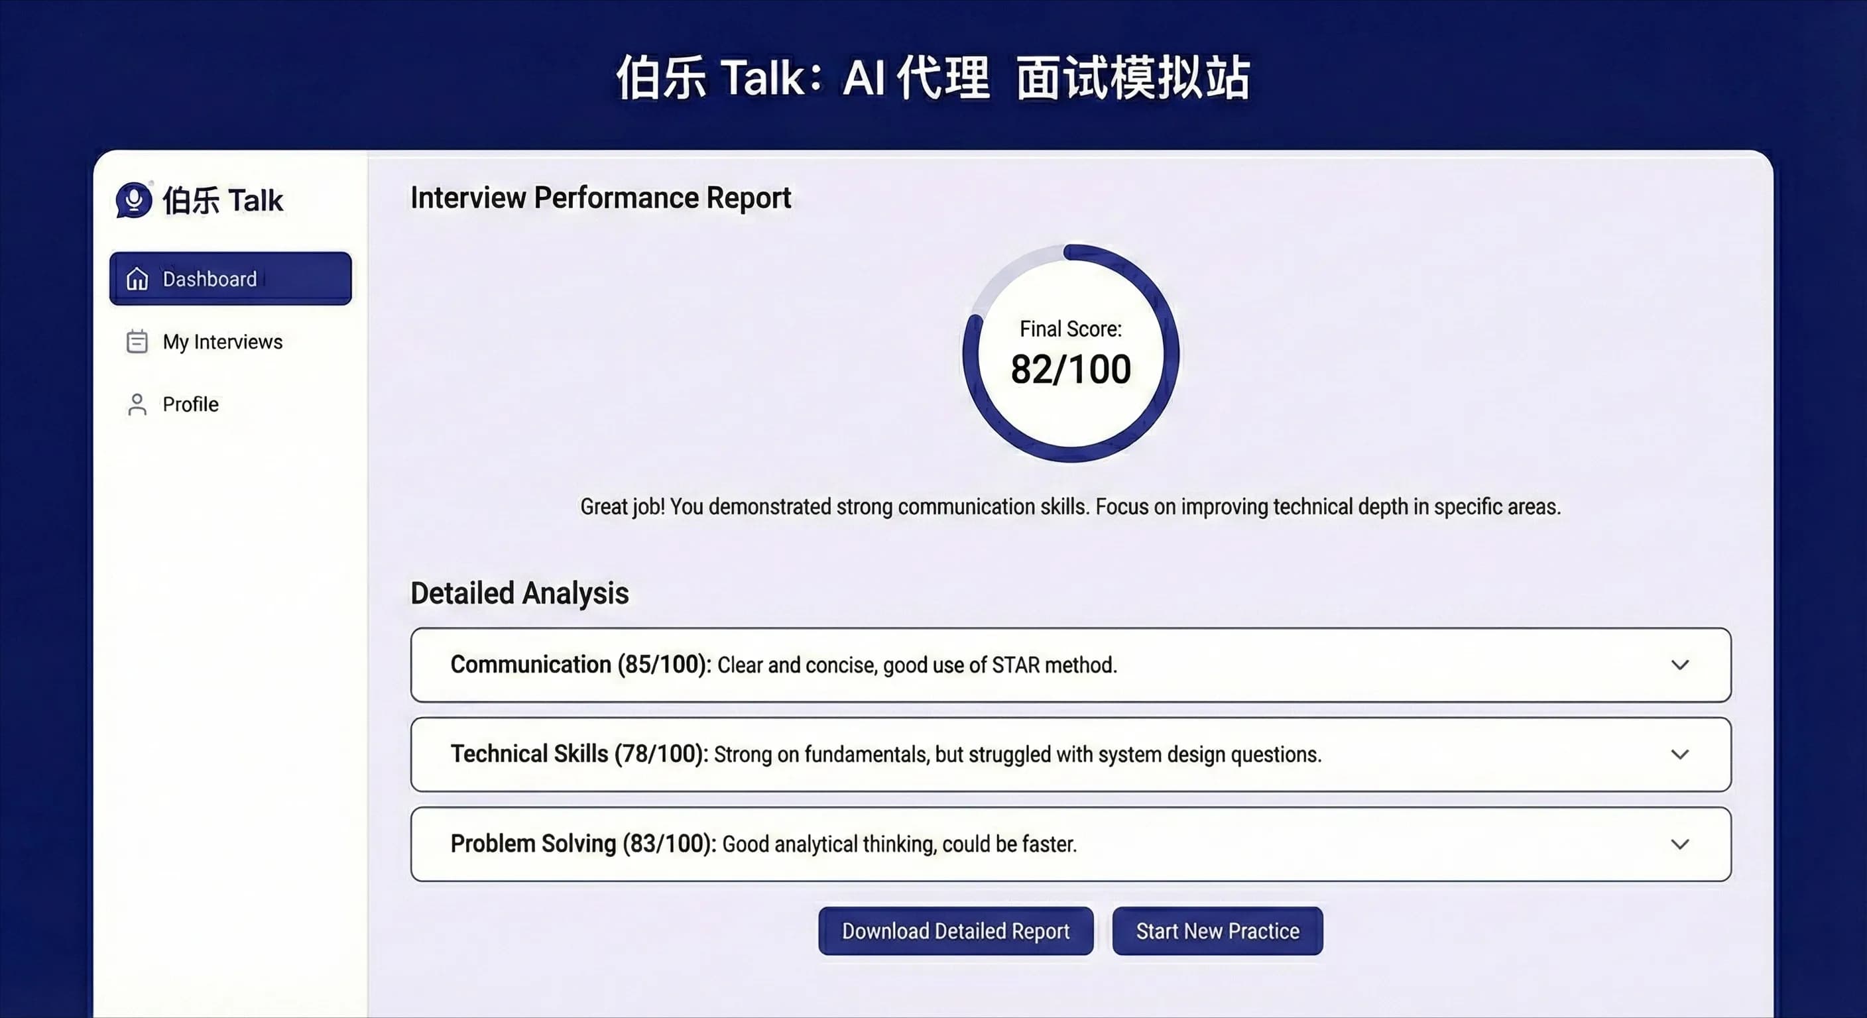This screenshot has width=1867, height=1018.
Task: Select the Final Score 82/100 text
Action: coord(1070,368)
